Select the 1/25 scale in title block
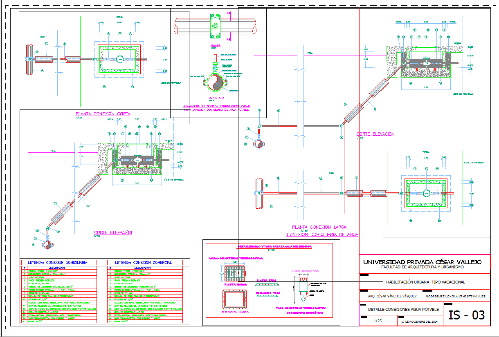The image size is (499, 337). pyautogui.click(x=378, y=321)
